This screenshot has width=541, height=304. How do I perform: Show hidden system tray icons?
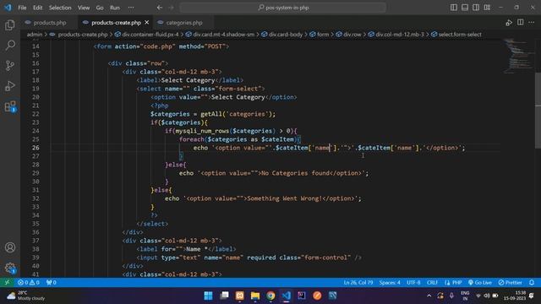tap(429, 296)
